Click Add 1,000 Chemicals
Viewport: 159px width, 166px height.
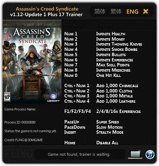(x=117, y=86)
